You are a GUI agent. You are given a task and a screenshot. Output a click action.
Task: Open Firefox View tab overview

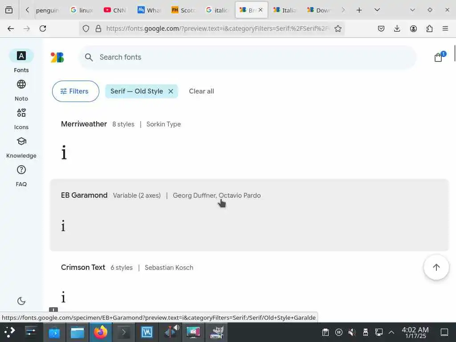tap(9, 10)
